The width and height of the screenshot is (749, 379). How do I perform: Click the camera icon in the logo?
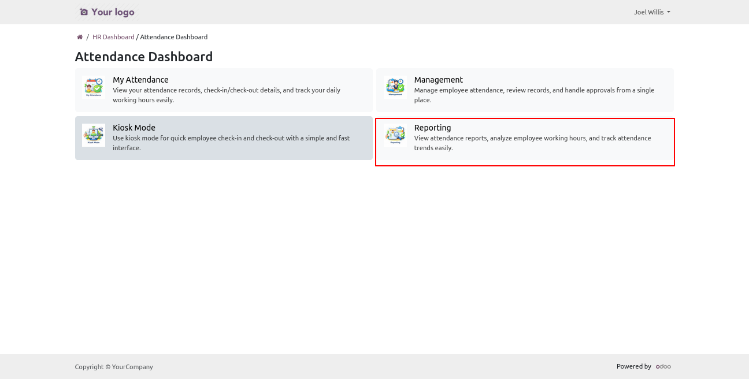coord(84,12)
